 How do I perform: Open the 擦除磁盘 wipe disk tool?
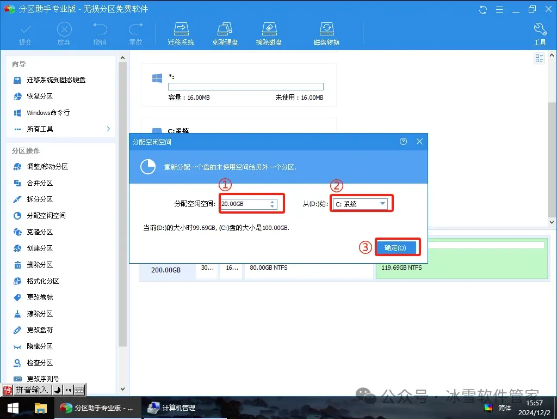(269, 34)
